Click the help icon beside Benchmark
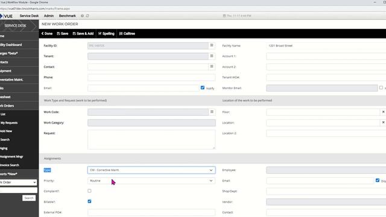The width and height of the screenshot is (386, 217). coord(82,16)
